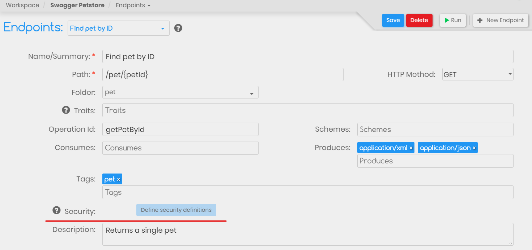Click the red Delete button
The image size is (532, 250).
click(x=419, y=20)
